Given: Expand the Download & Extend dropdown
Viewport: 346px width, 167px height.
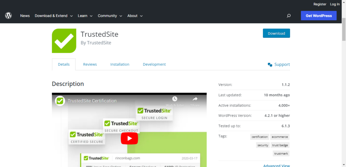Looking at the screenshot, I should [x=54, y=16].
